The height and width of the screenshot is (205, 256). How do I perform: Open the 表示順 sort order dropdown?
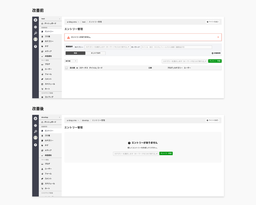tap(71, 61)
